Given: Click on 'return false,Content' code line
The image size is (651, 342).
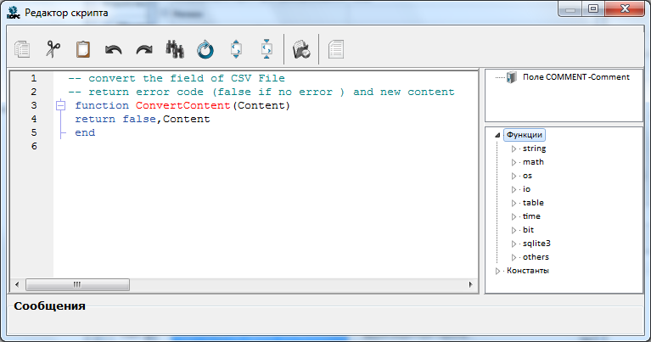Looking at the screenshot, I should [143, 119].
